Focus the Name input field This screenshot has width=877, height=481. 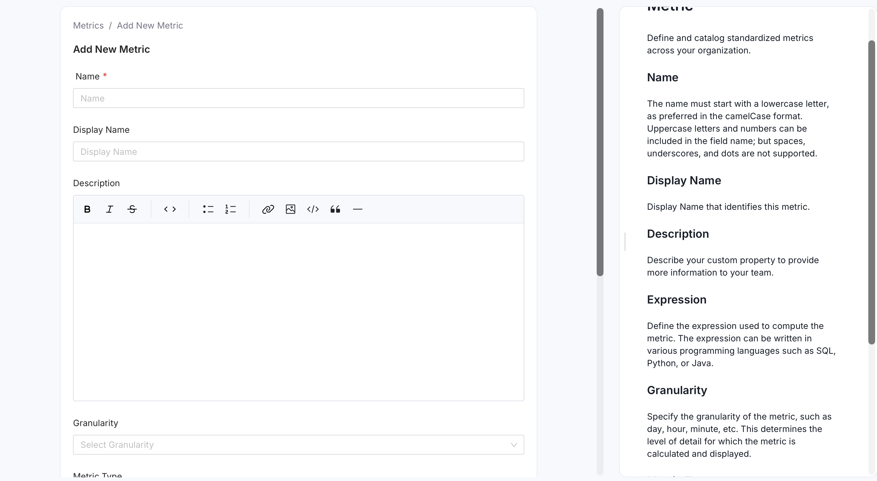click(299, 98)
